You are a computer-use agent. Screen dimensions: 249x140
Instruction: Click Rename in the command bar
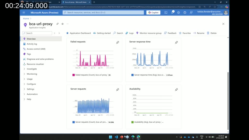point(199,33)
